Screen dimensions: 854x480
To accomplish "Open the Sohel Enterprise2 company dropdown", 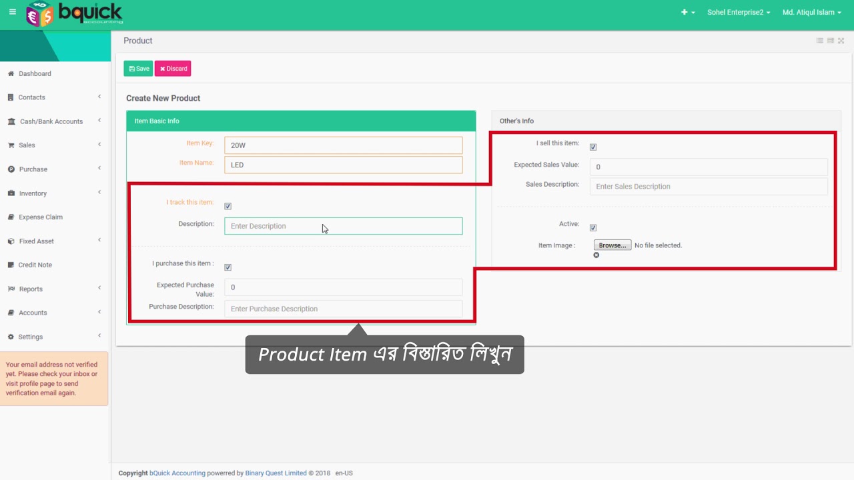I will 739,12.
